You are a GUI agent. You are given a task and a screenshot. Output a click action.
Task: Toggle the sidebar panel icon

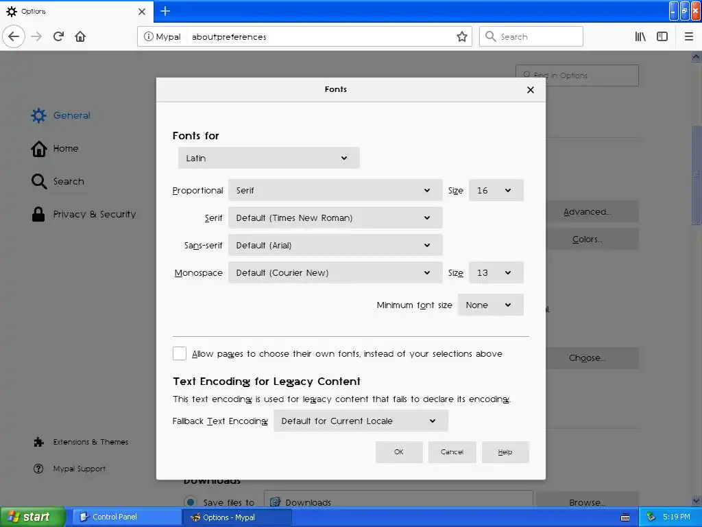pos(662,36)
